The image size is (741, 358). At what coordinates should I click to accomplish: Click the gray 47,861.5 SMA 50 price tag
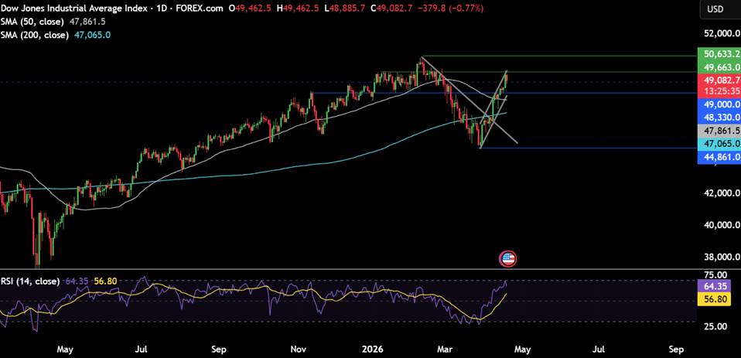719,131
